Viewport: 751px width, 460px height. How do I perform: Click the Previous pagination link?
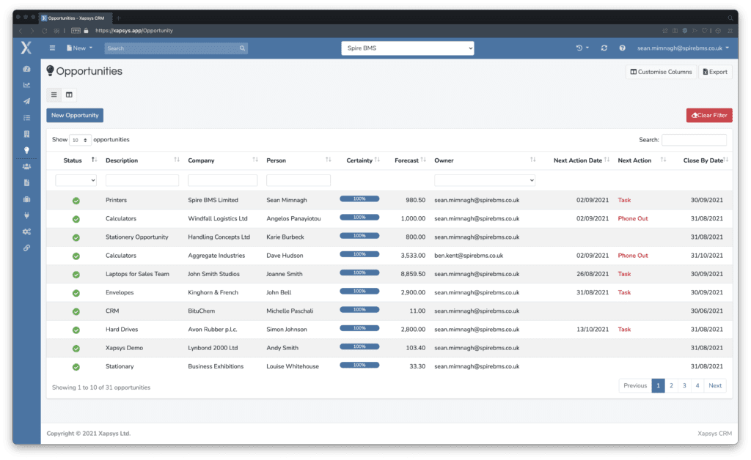[635, 385]
